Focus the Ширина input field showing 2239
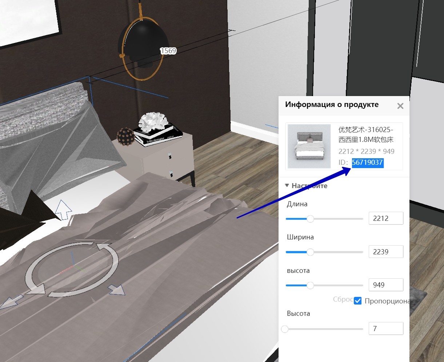 tap(385, 252)
